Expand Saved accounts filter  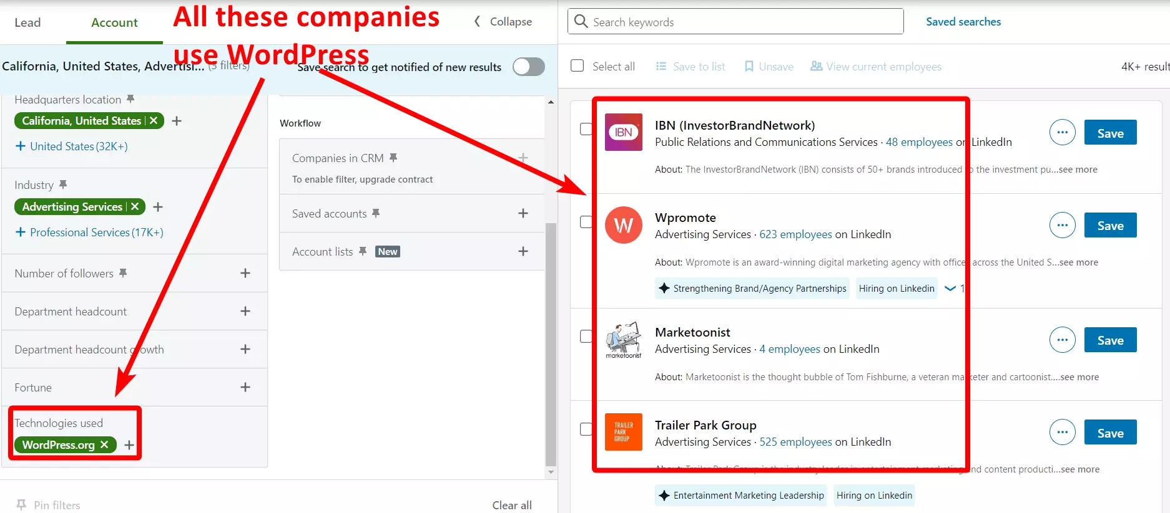coord(523,213)
